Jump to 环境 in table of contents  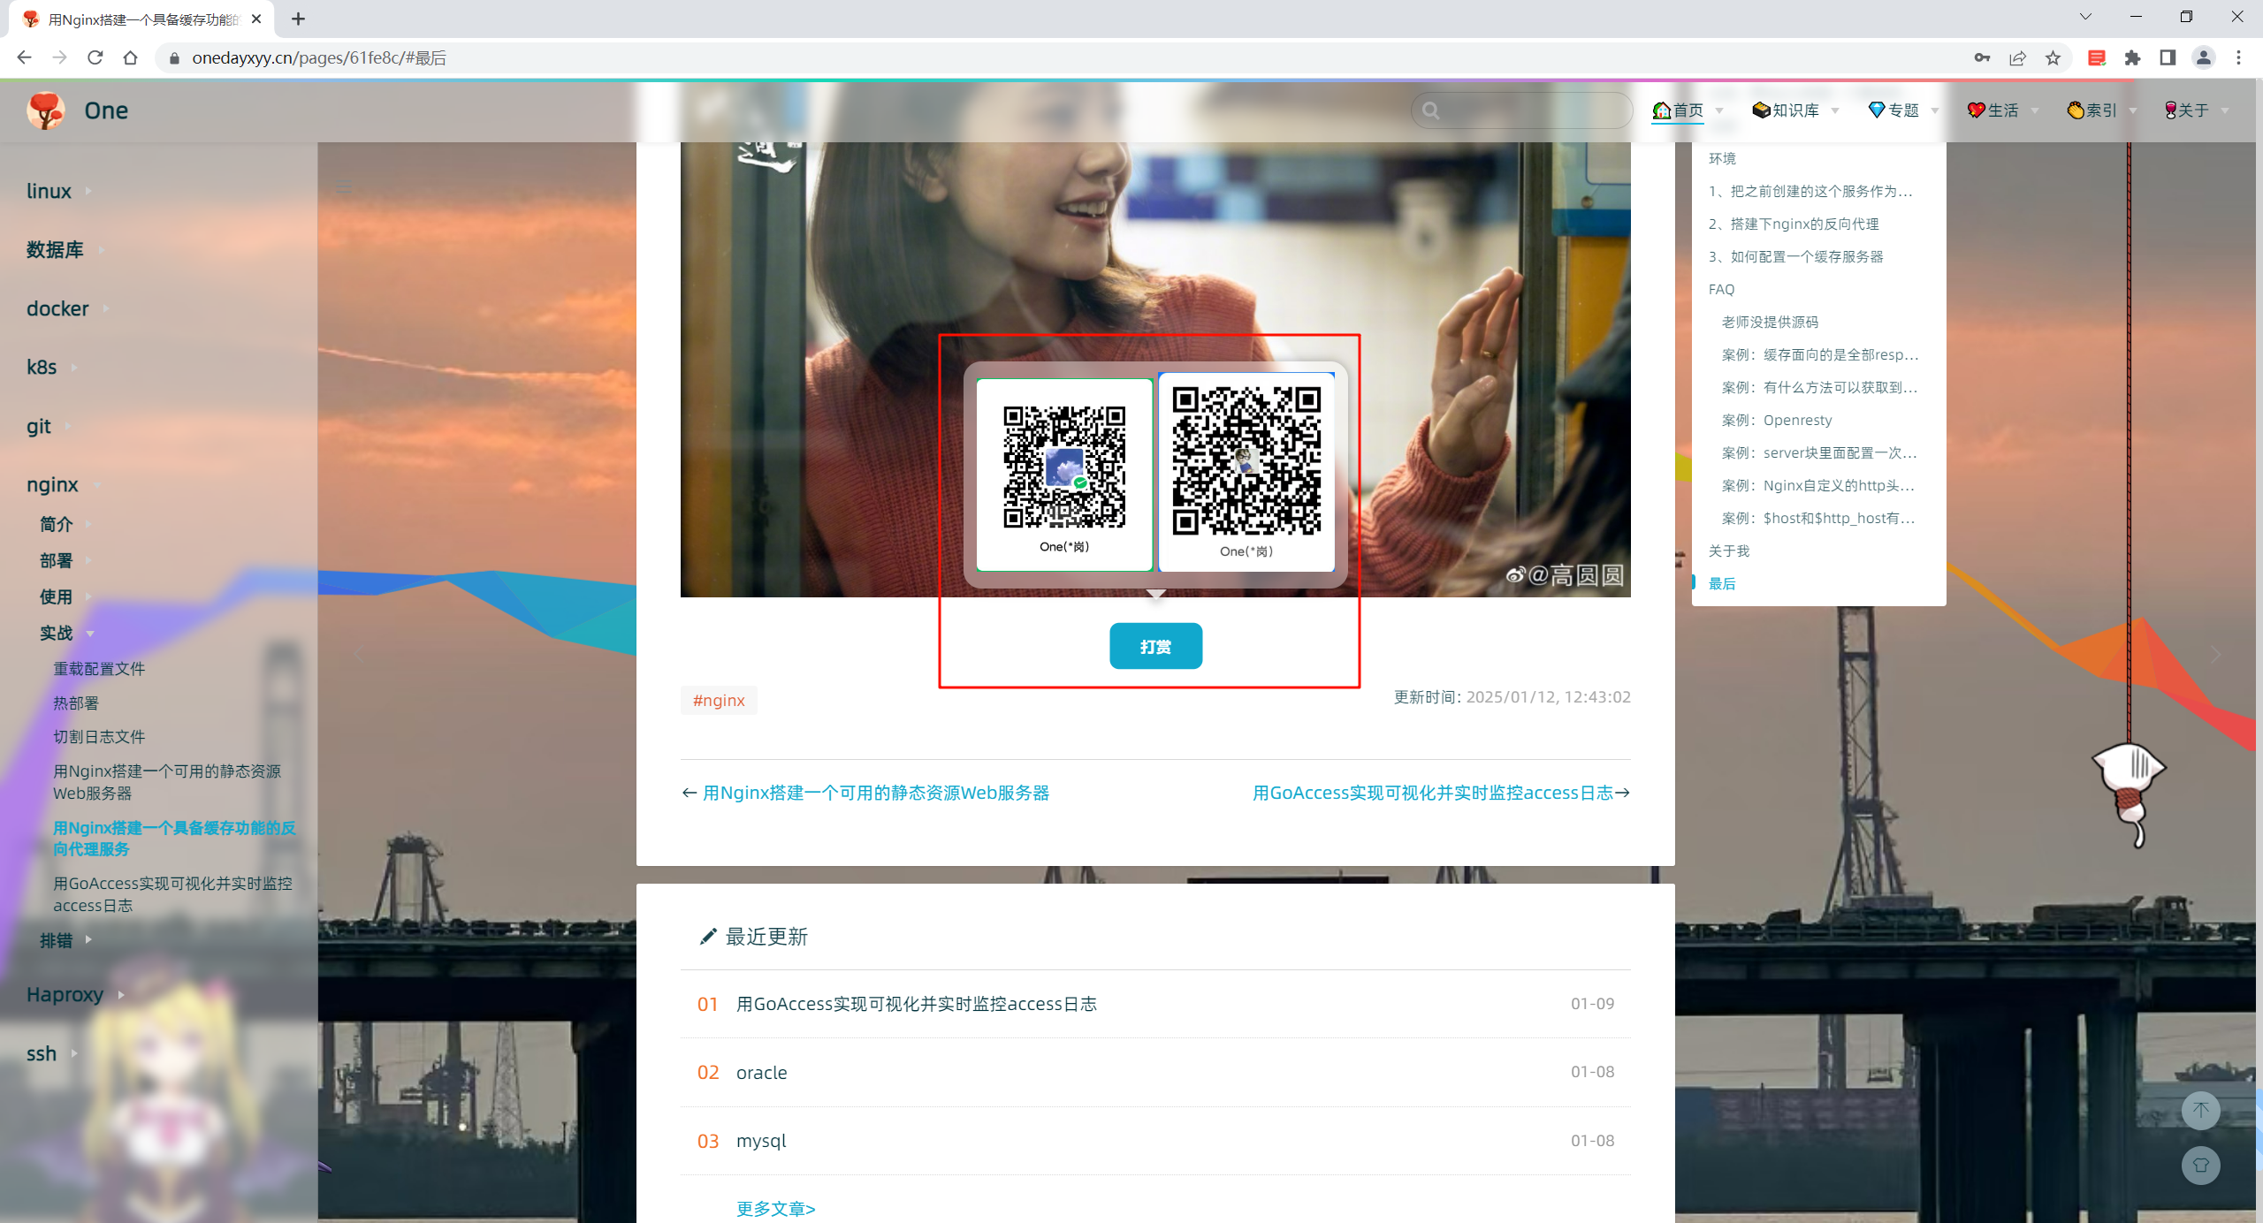point(1722,158)
